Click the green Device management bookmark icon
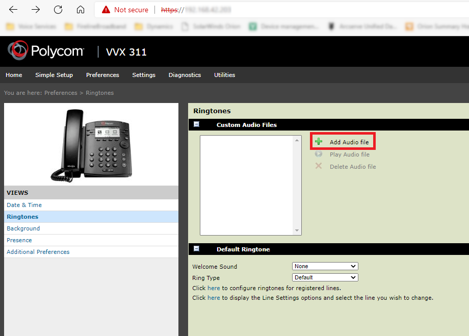The height and width of the screenshot is (336, 469). coord(253,27)
